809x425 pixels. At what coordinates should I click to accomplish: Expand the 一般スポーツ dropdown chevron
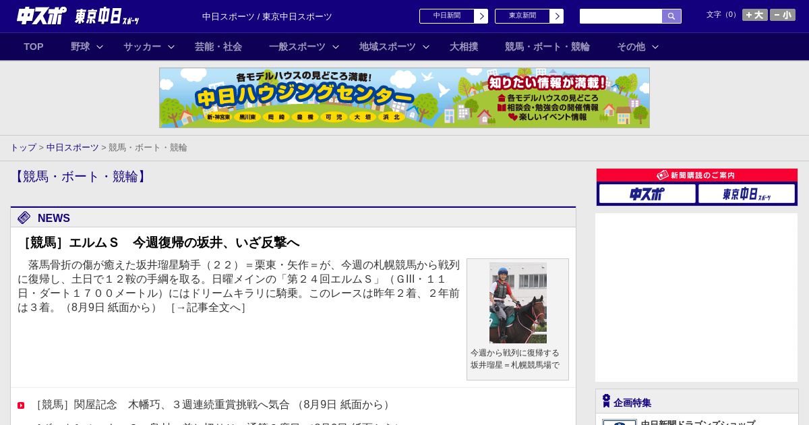pos(336,47)
